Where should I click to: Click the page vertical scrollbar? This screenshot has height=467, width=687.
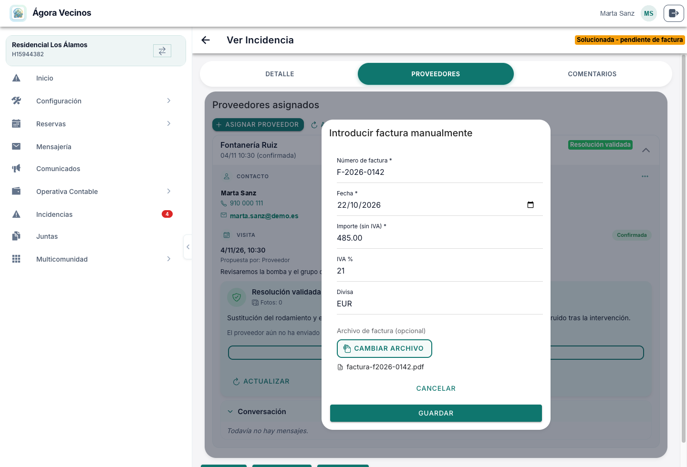(683, 248)
